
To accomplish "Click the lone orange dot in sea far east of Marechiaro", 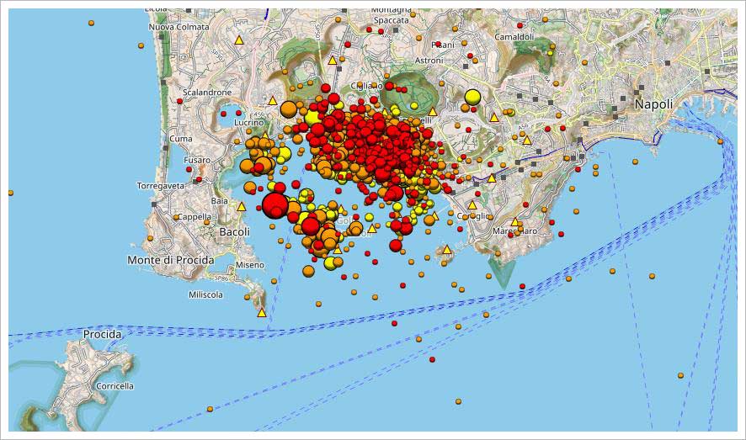I will 653,276.
